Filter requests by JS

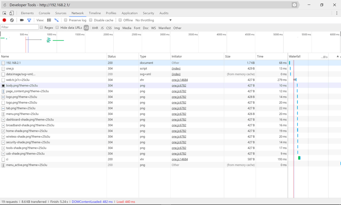pyautogui.click(x=102, y=28)
